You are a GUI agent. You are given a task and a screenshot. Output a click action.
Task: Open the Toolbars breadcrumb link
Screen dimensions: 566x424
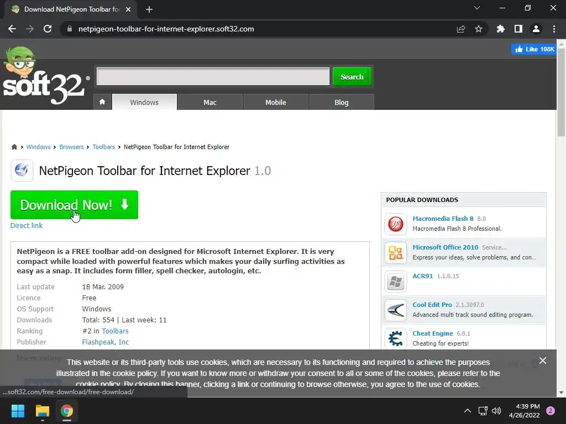tap(103, 147)
